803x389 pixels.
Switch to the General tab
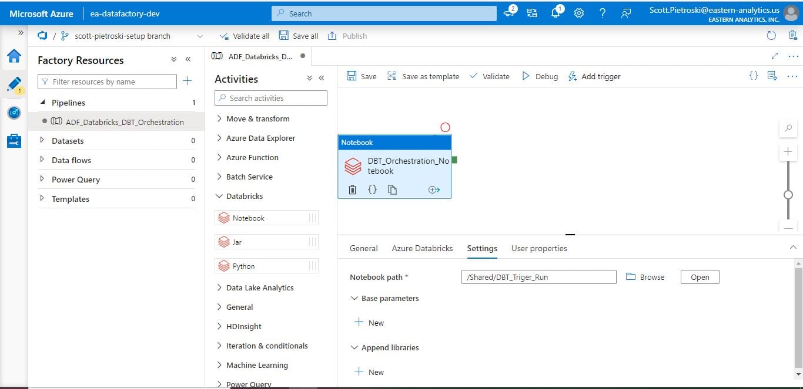tap(364, 248)
